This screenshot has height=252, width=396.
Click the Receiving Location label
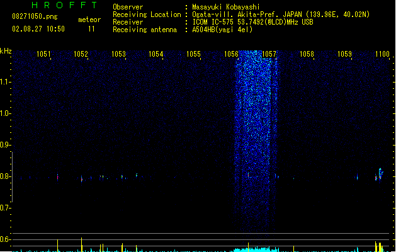click(147, 14)
